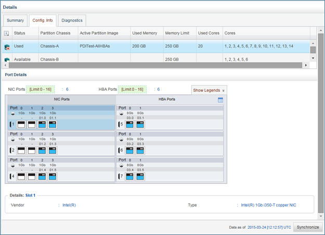Open the table view icon beside HBA Ports
This screenshot has width=325, height=235.
(x=220, y=100)
